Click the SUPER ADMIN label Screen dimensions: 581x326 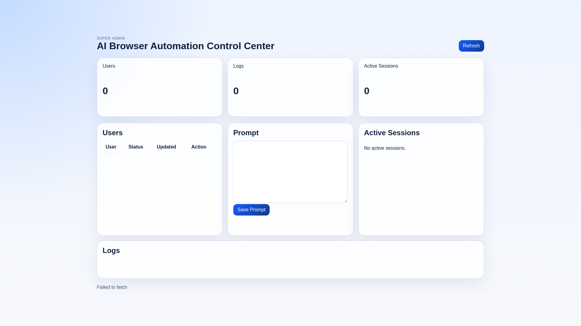pyautogui.click(x=111, y=38)
